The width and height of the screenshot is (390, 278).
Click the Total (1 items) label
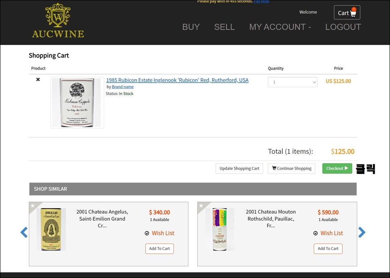(290, 151)
